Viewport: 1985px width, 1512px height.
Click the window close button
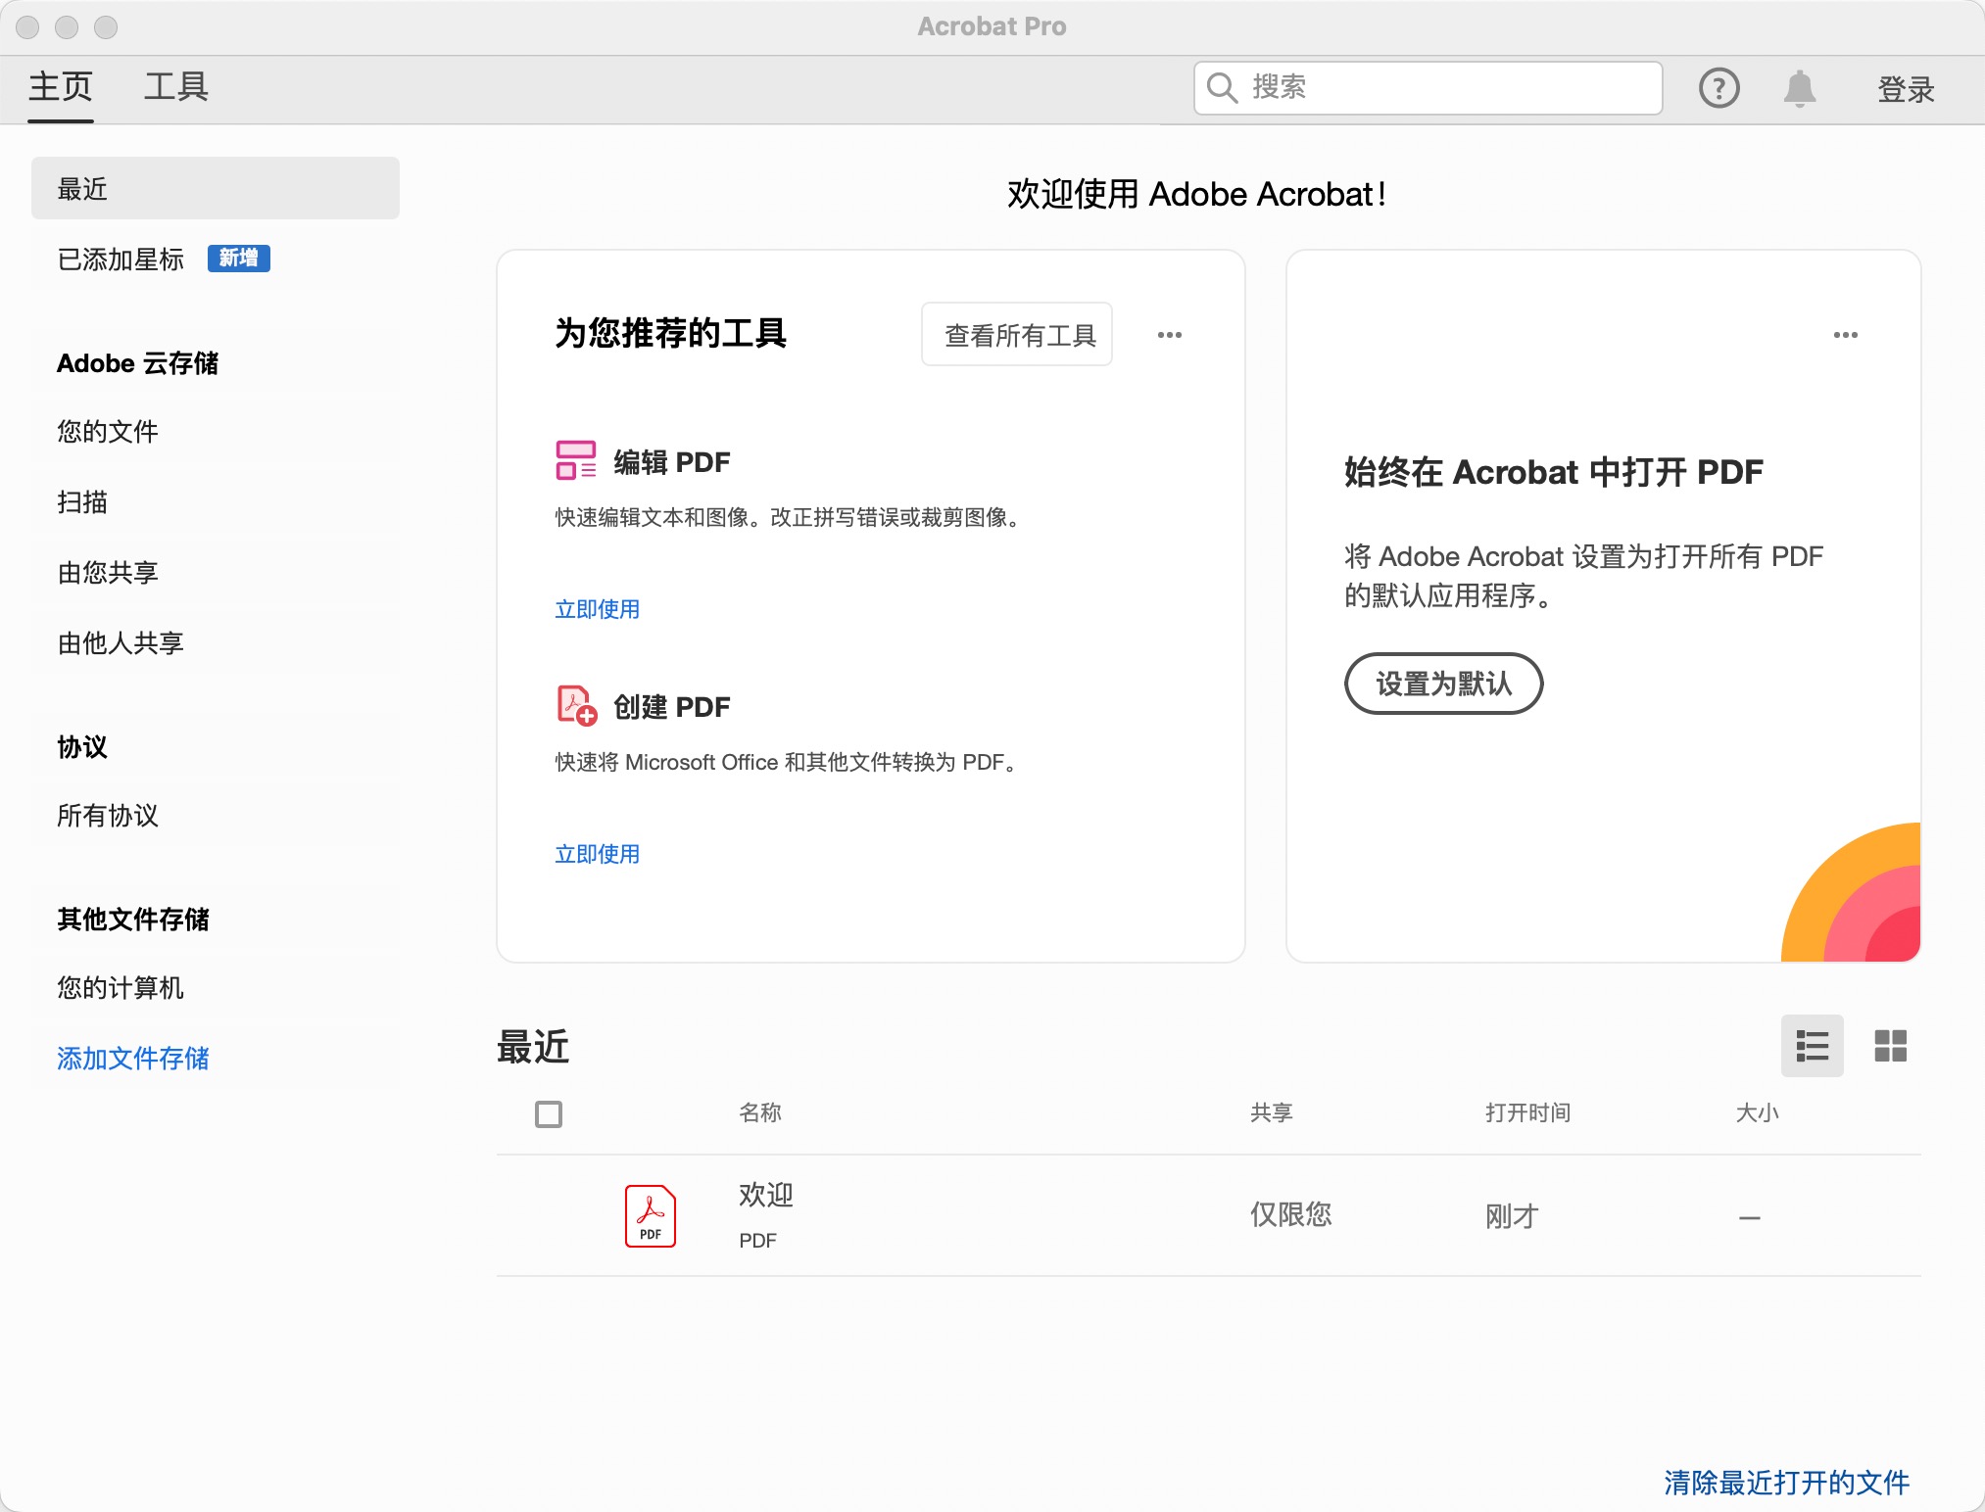[27, 27]
